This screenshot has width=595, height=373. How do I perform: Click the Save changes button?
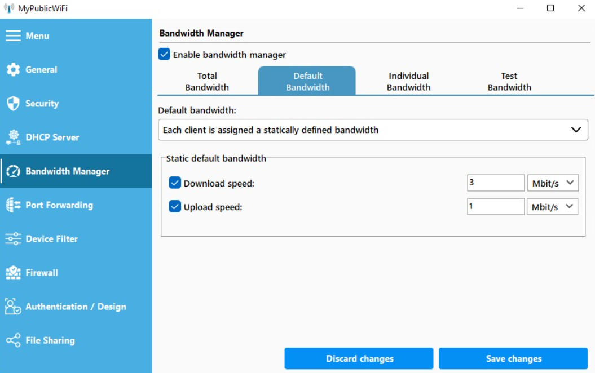click(x=513, y=358)
